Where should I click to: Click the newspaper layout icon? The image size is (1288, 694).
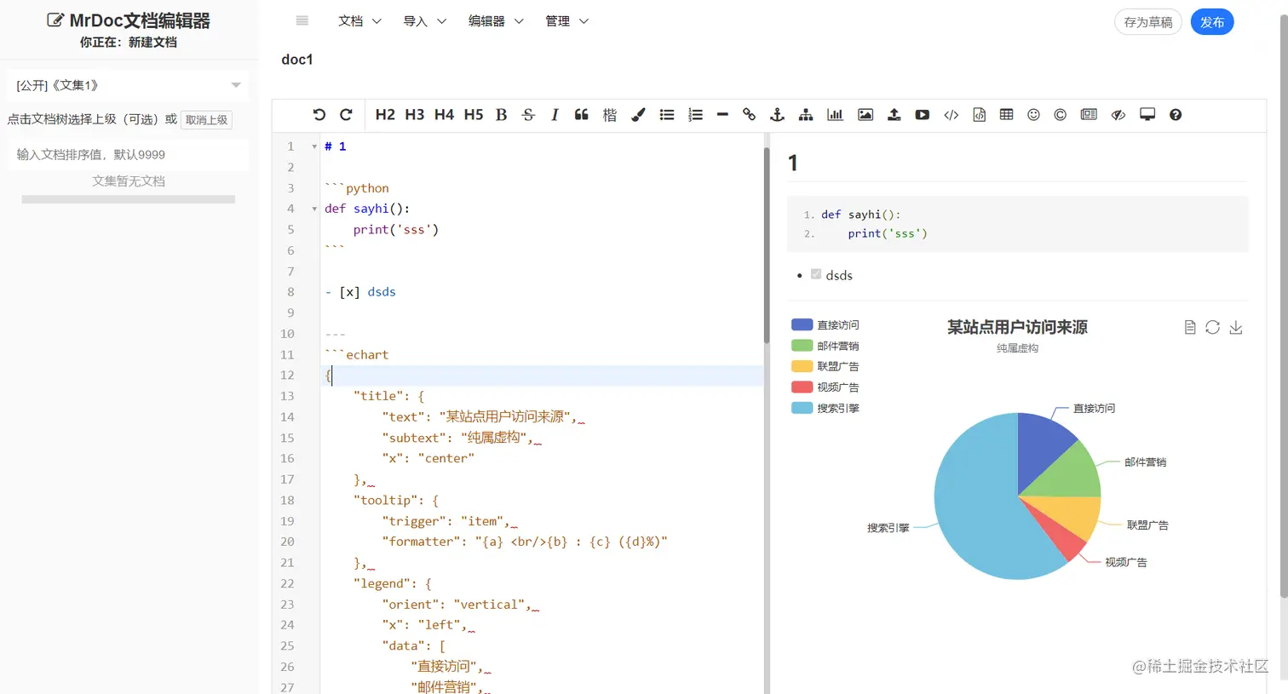(x=1089, y=115)
